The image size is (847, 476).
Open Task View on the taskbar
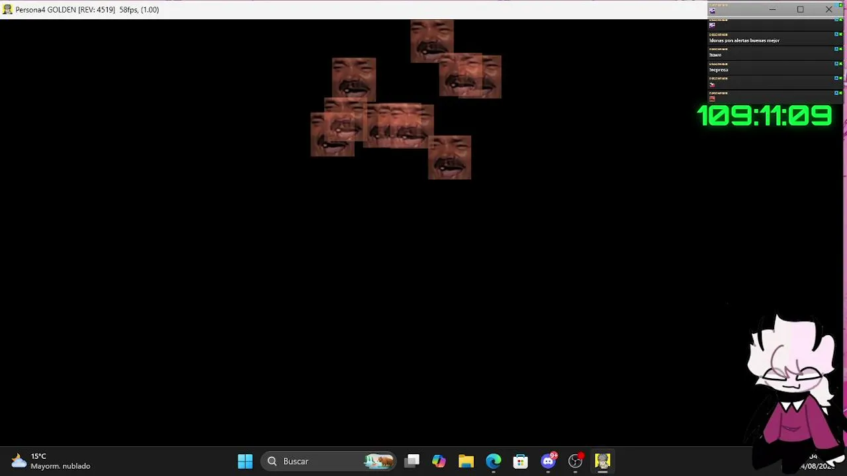coord(412,461)
